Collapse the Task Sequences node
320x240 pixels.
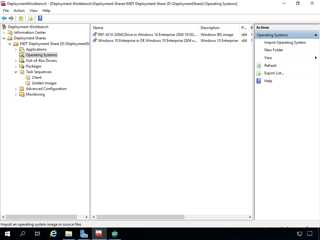(16, 72)
